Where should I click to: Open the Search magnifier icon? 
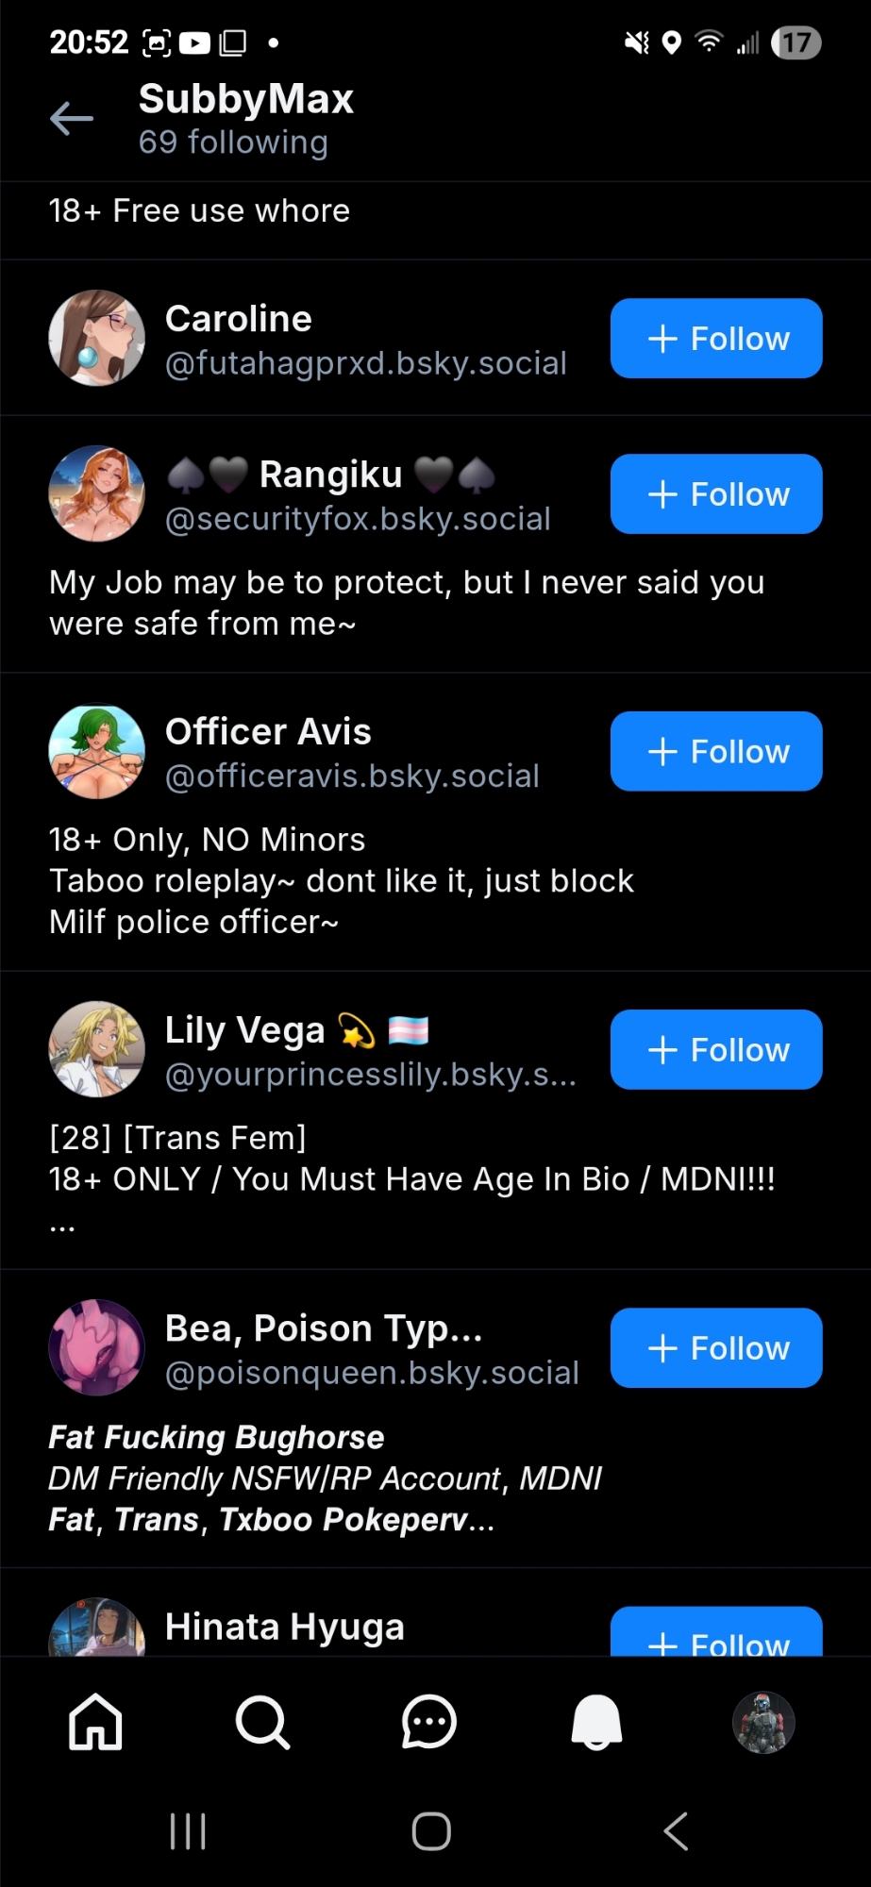point(262,1722)
